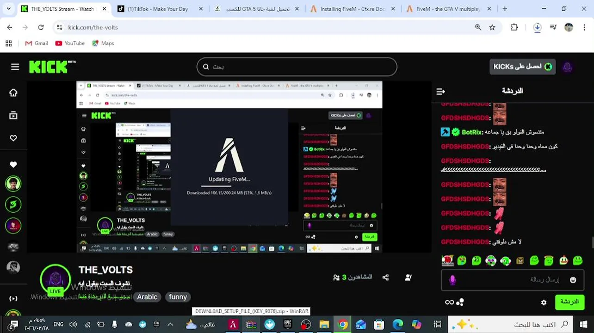
Task: Click the BotRix verified green badge
Action: pos(456,132)
